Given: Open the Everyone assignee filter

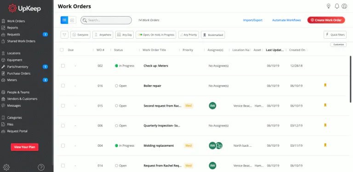Looking at the screenshot, I should 80,35.
